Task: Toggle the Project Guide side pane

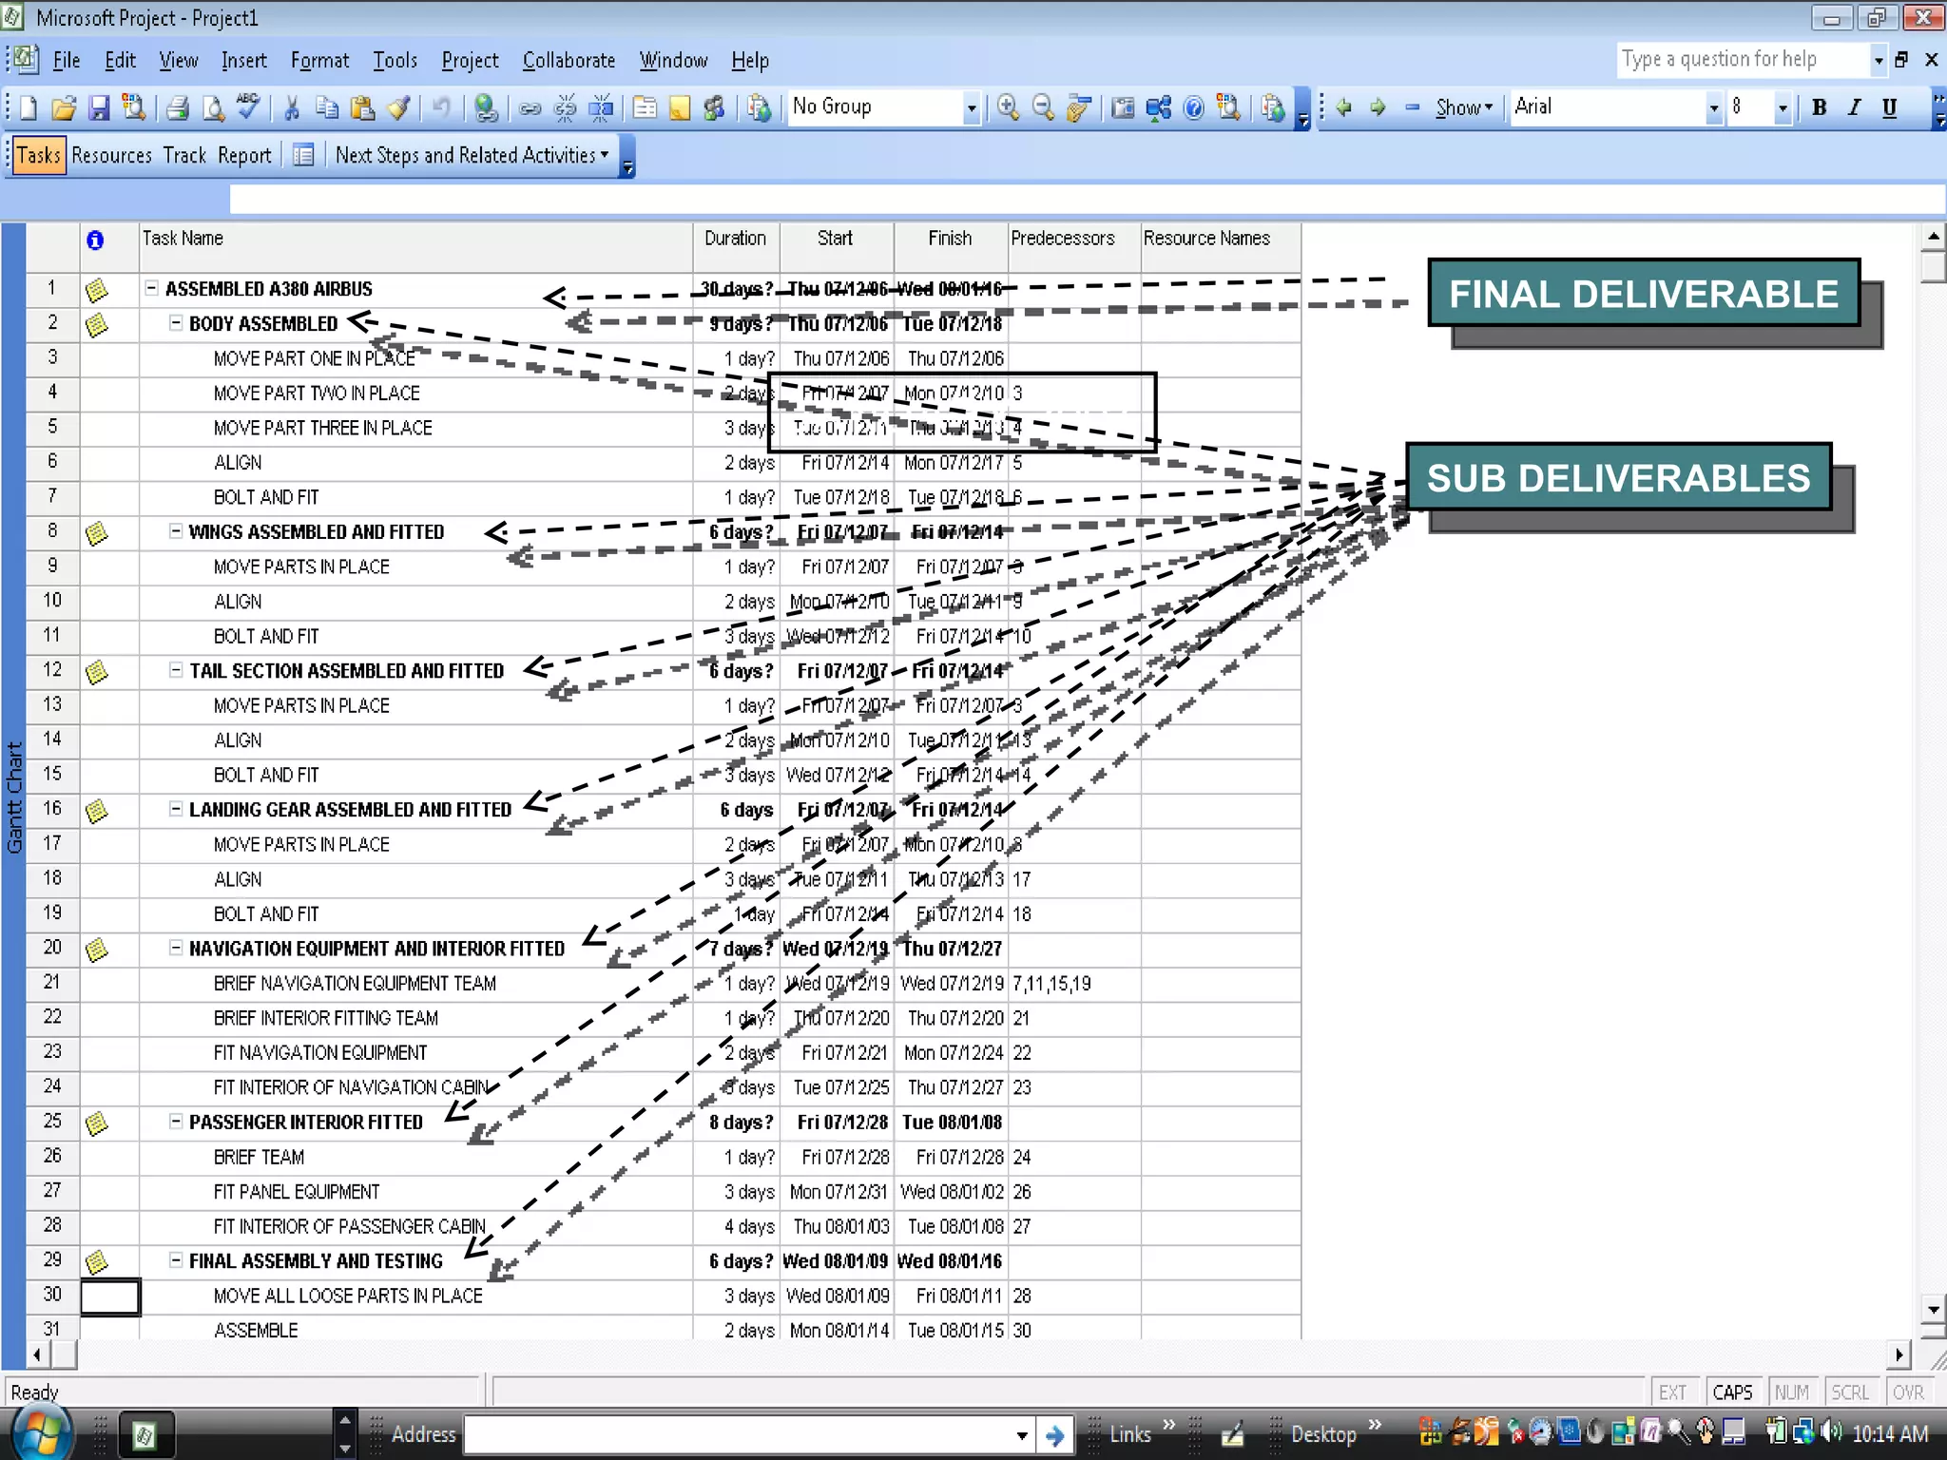Action: coord(303,155)
